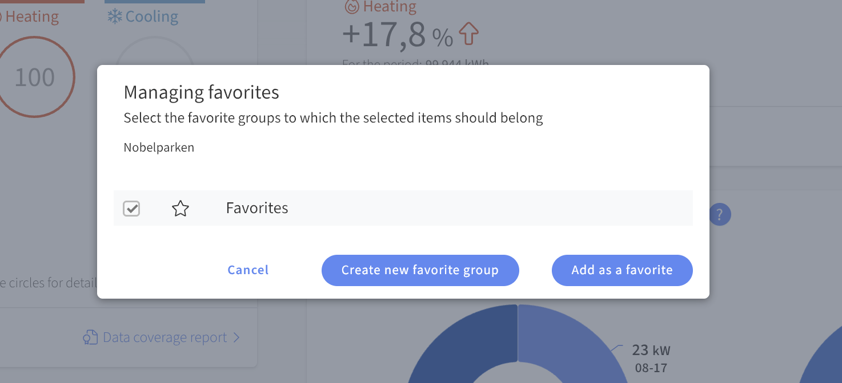Click the red upward arrow trend icon
The image size is (842, 383).
[468, 34]
